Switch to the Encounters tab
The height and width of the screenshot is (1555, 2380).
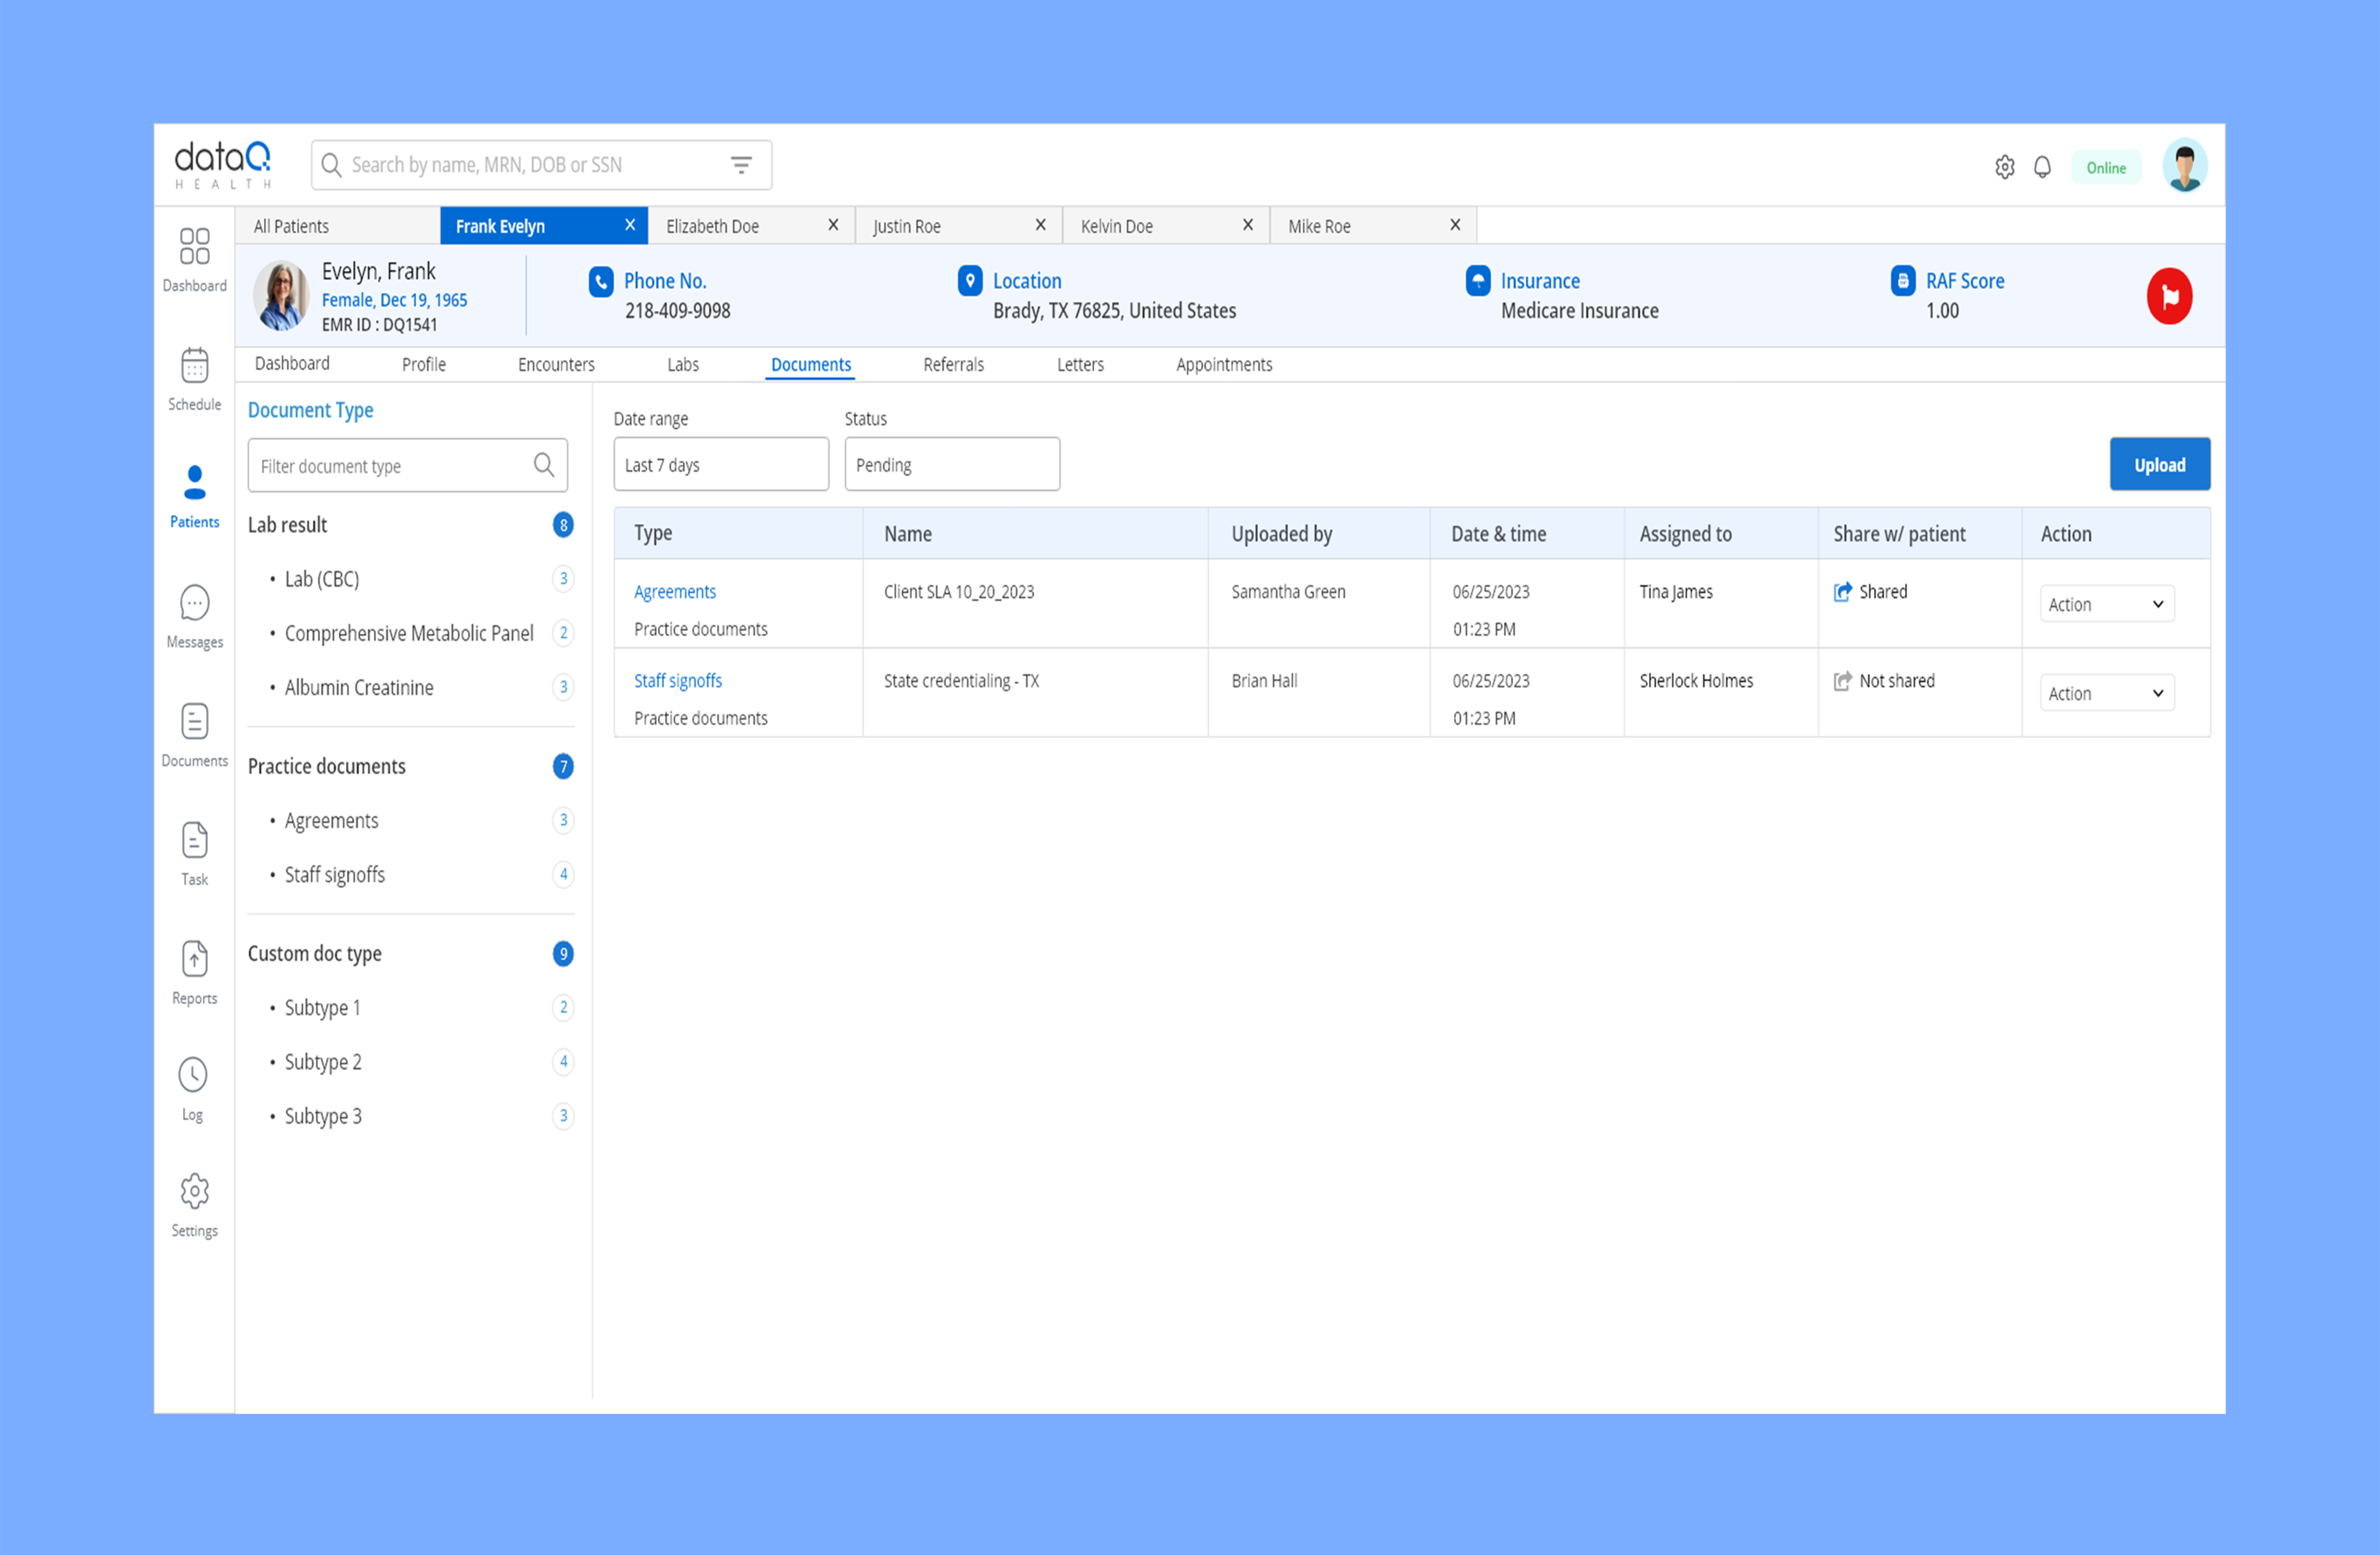(556, 365)
